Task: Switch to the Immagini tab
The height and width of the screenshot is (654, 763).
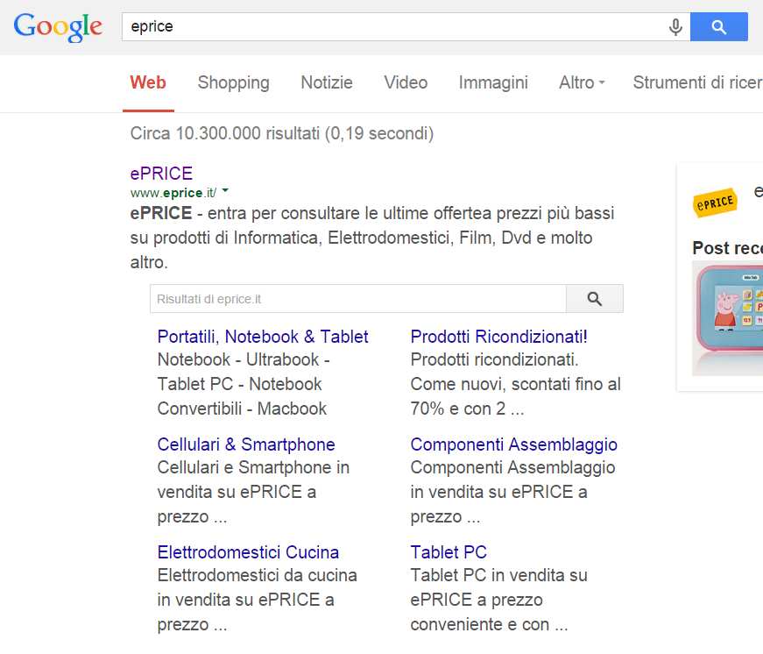Action: click(x=493, y=82)
